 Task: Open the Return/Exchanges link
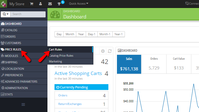coord(70,104)
